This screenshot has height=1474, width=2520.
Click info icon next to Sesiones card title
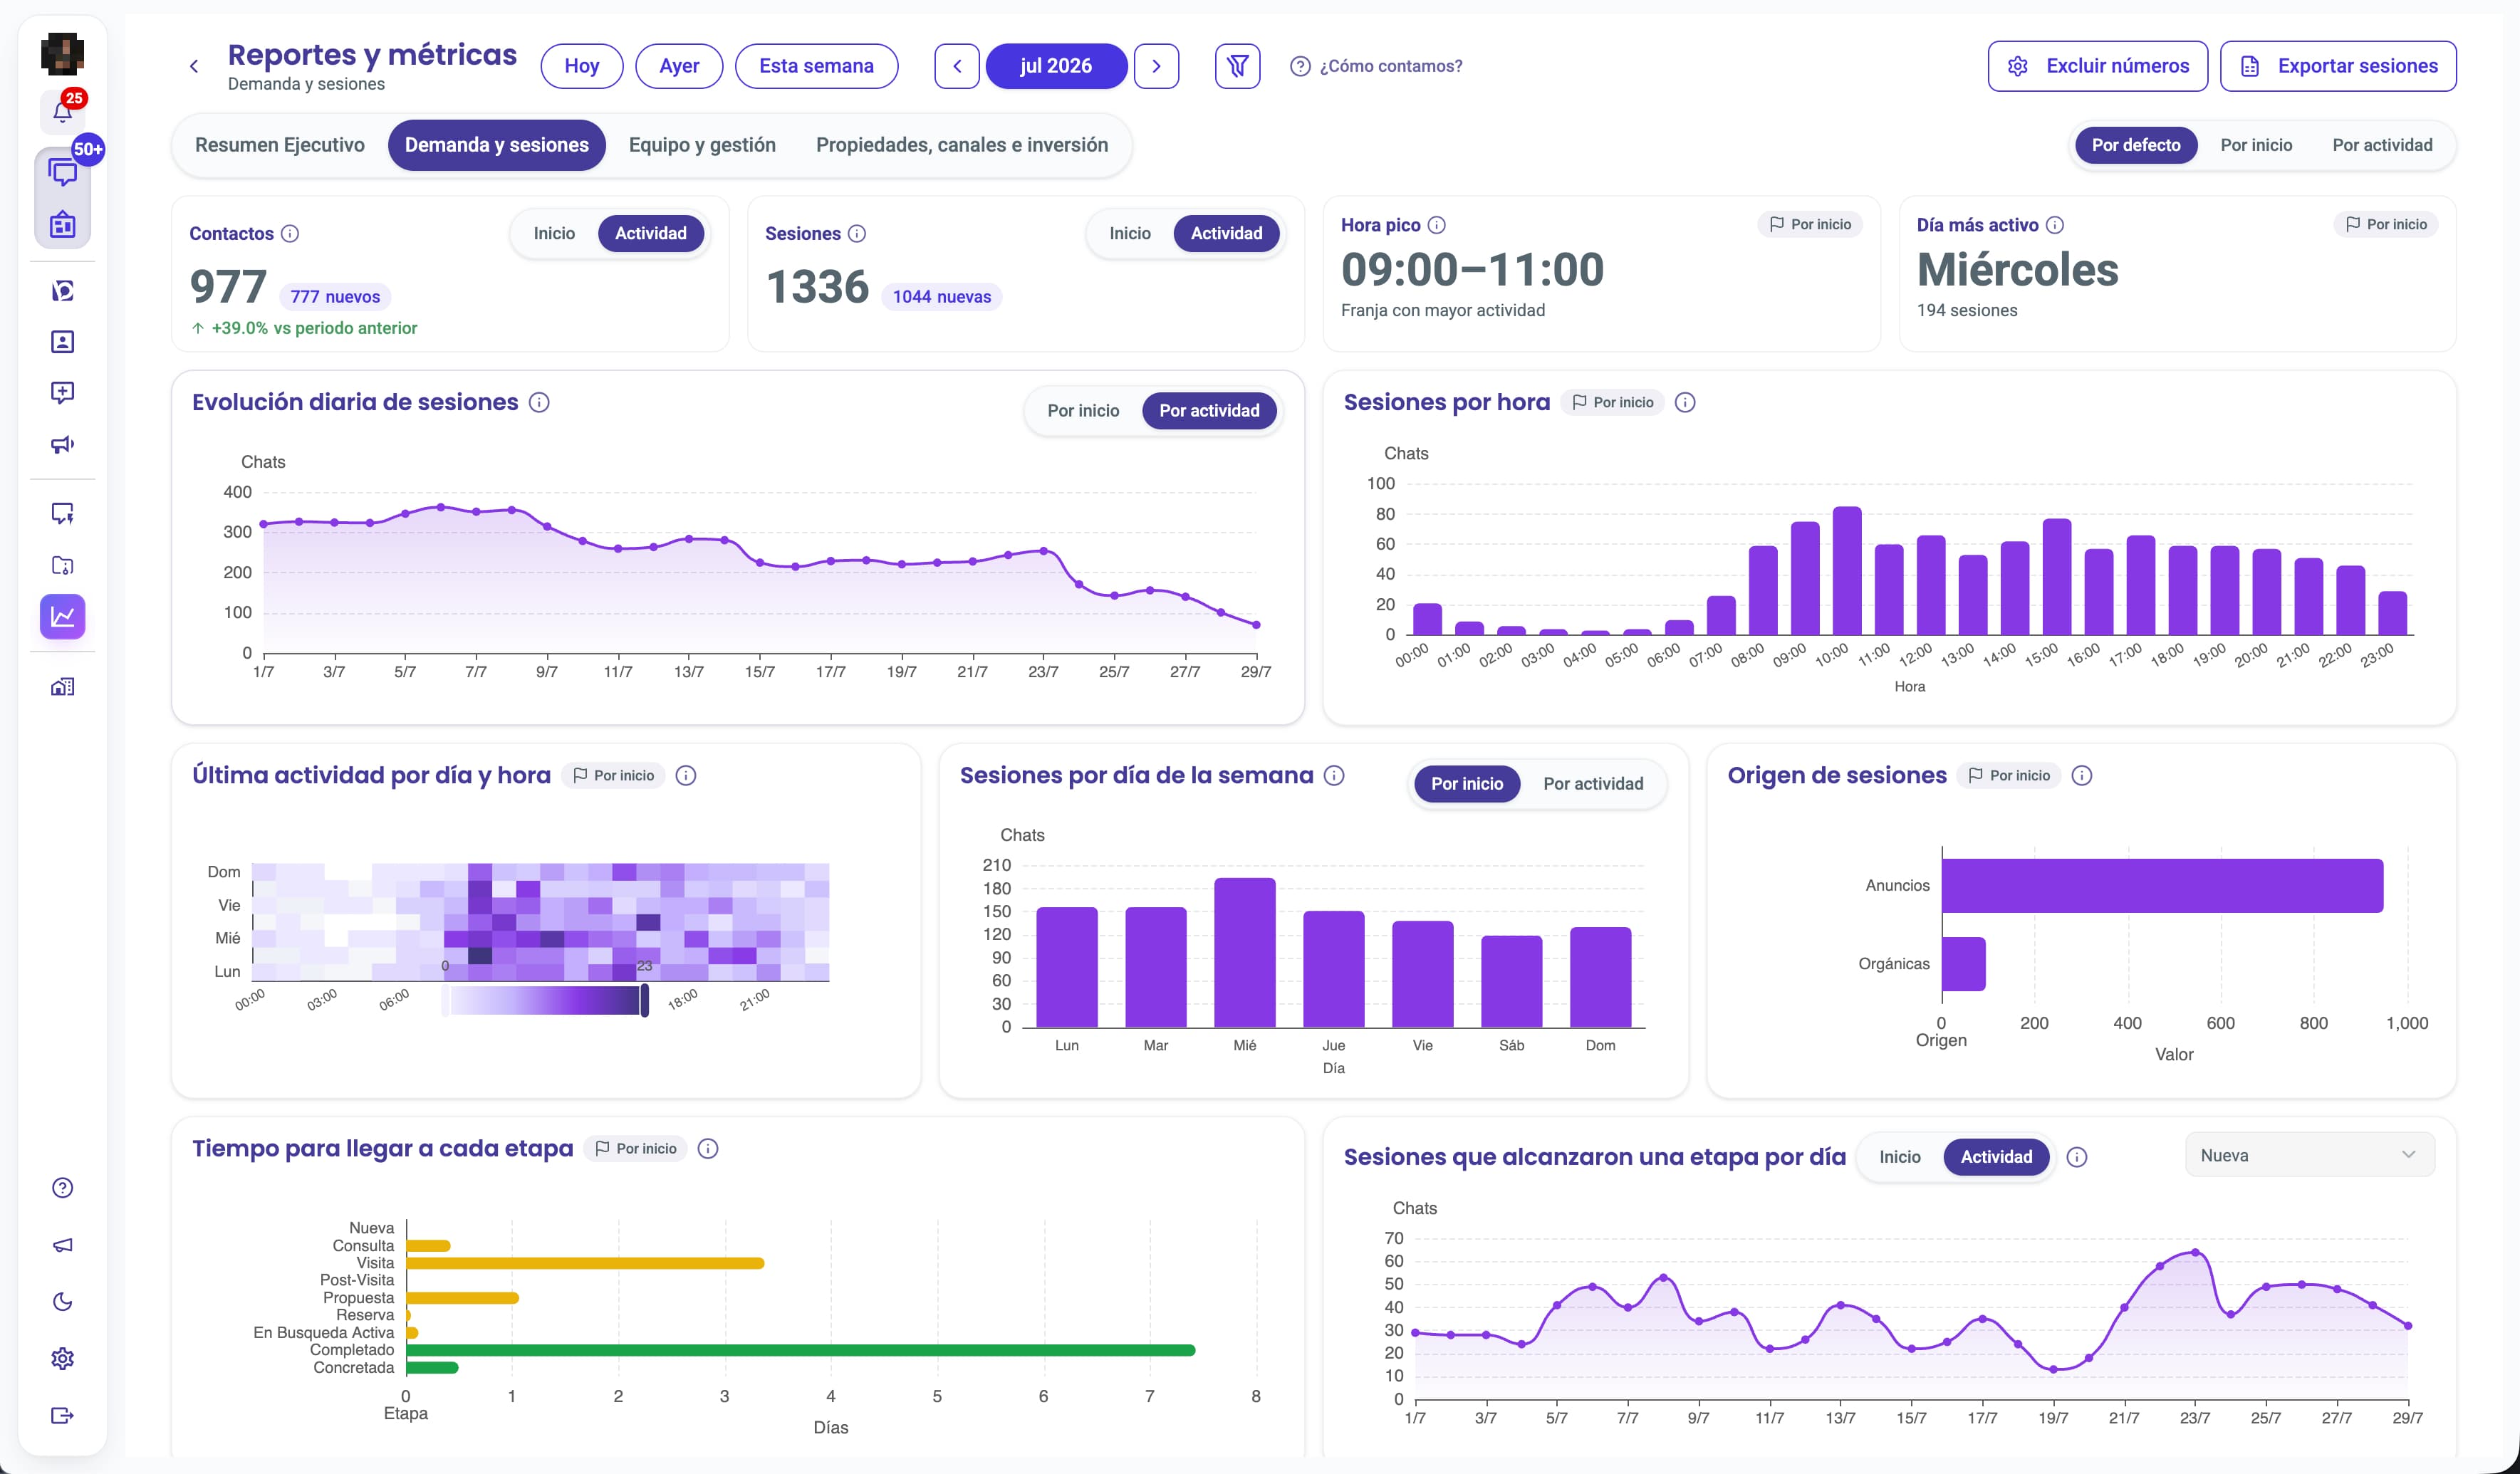(857, 233)
